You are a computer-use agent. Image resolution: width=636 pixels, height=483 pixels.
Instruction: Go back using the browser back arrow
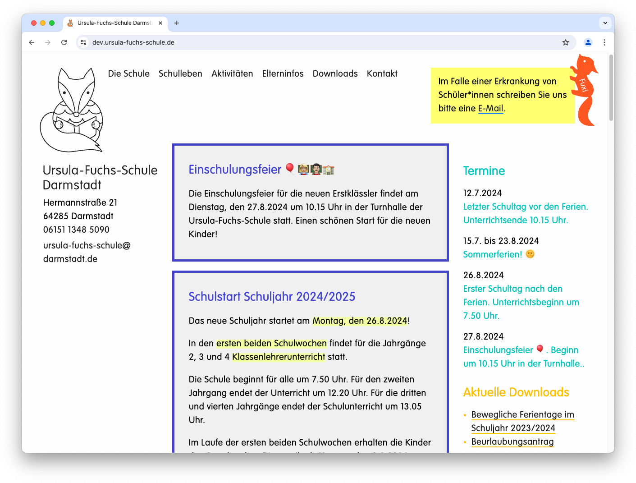click(x=32, y=42)
